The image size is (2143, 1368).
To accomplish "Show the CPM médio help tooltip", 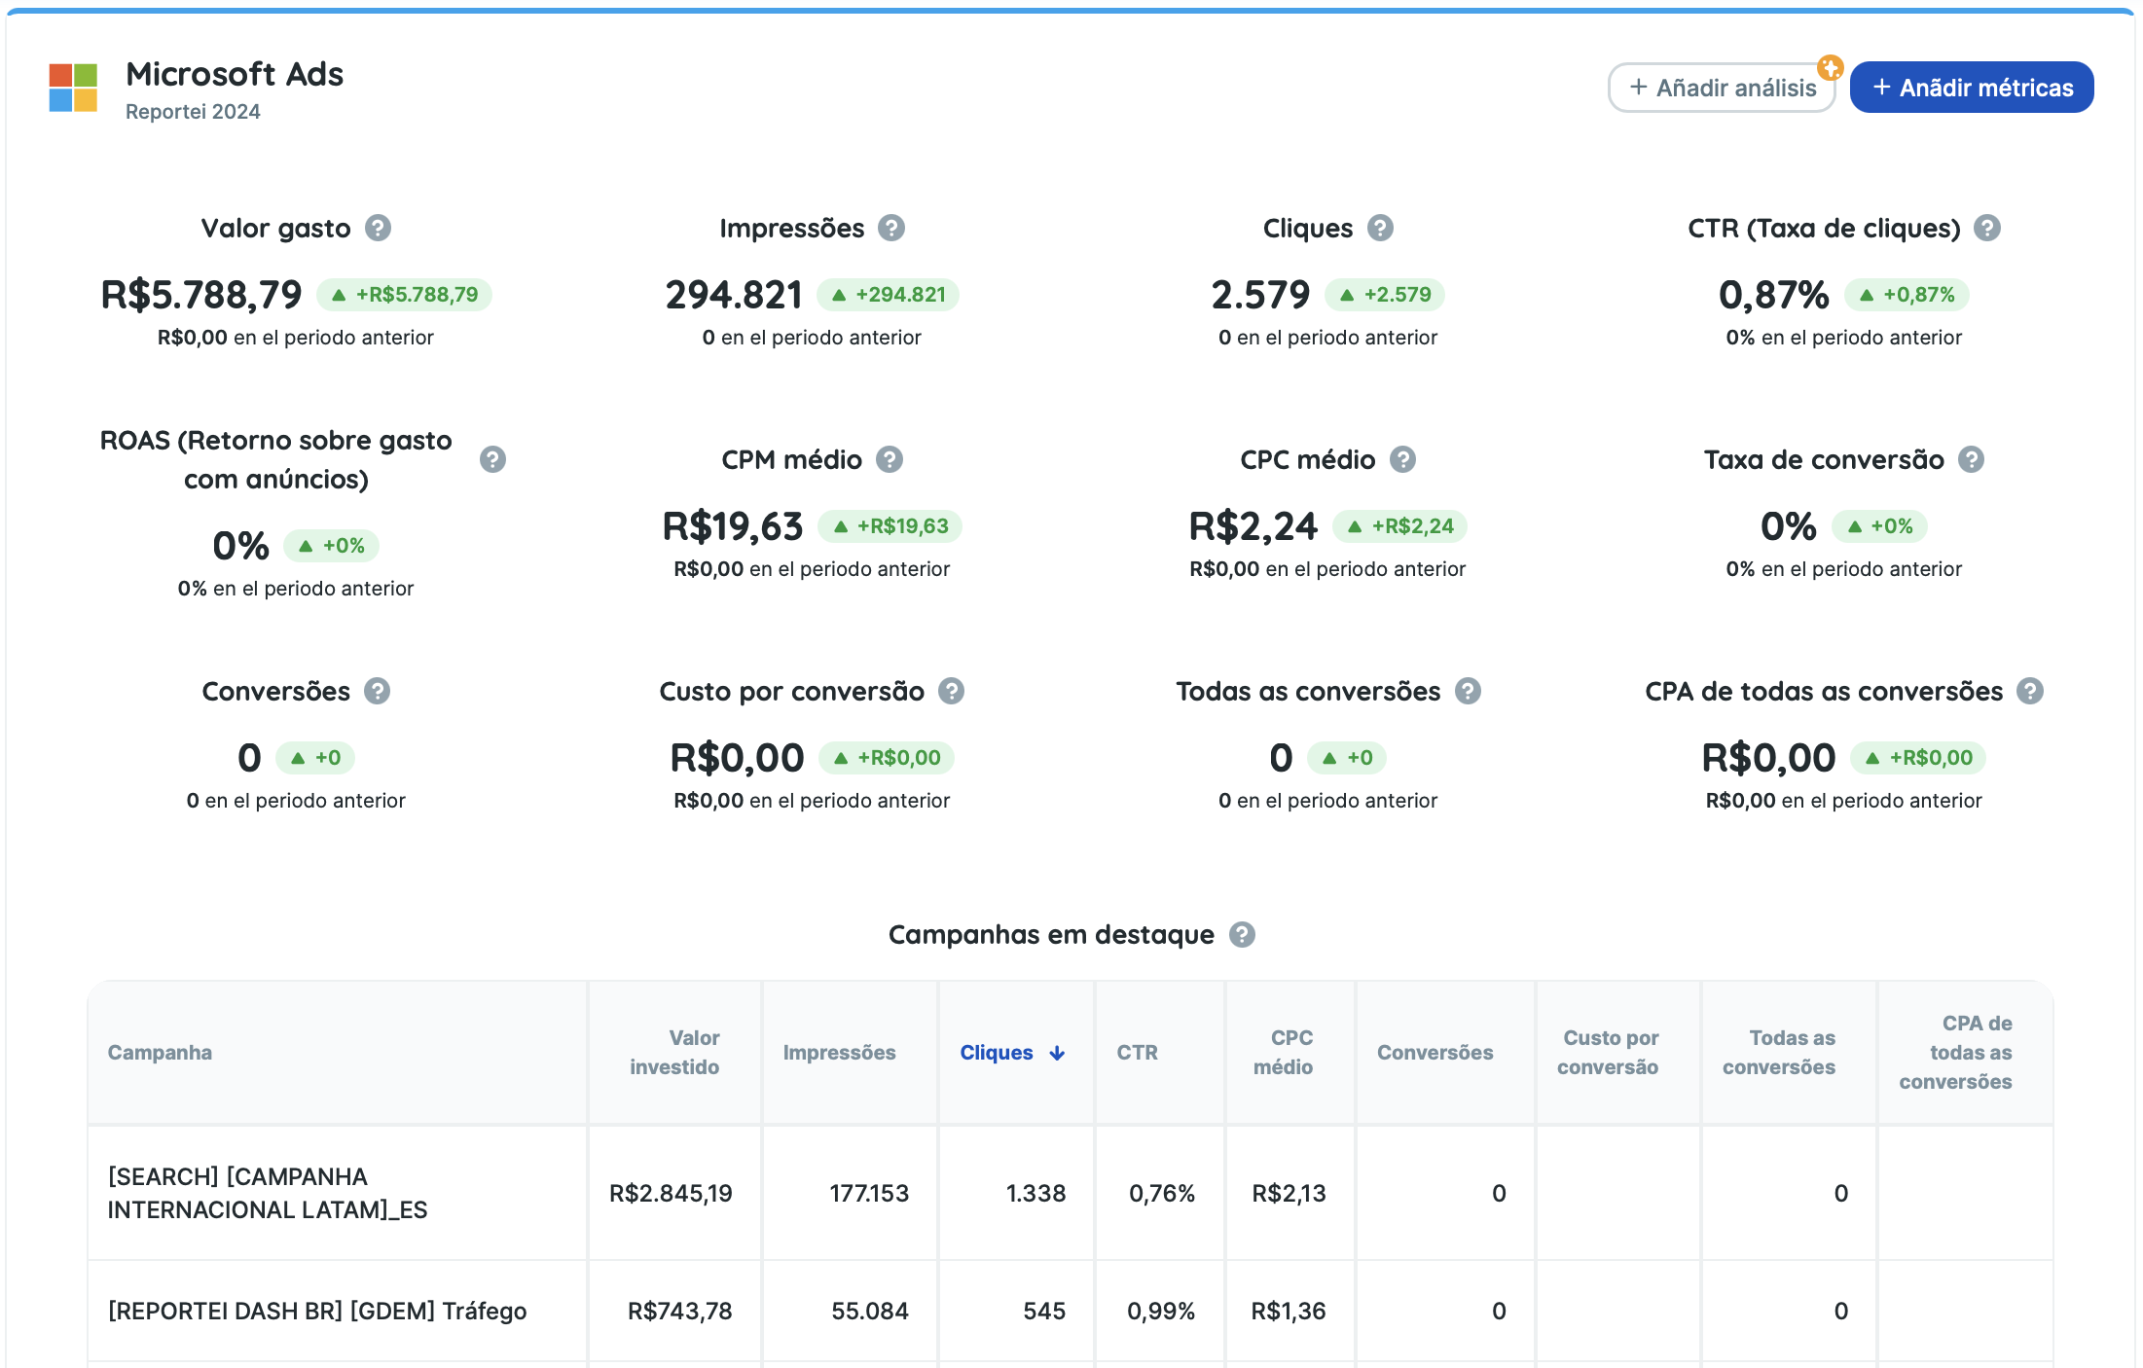I will 889,459.
